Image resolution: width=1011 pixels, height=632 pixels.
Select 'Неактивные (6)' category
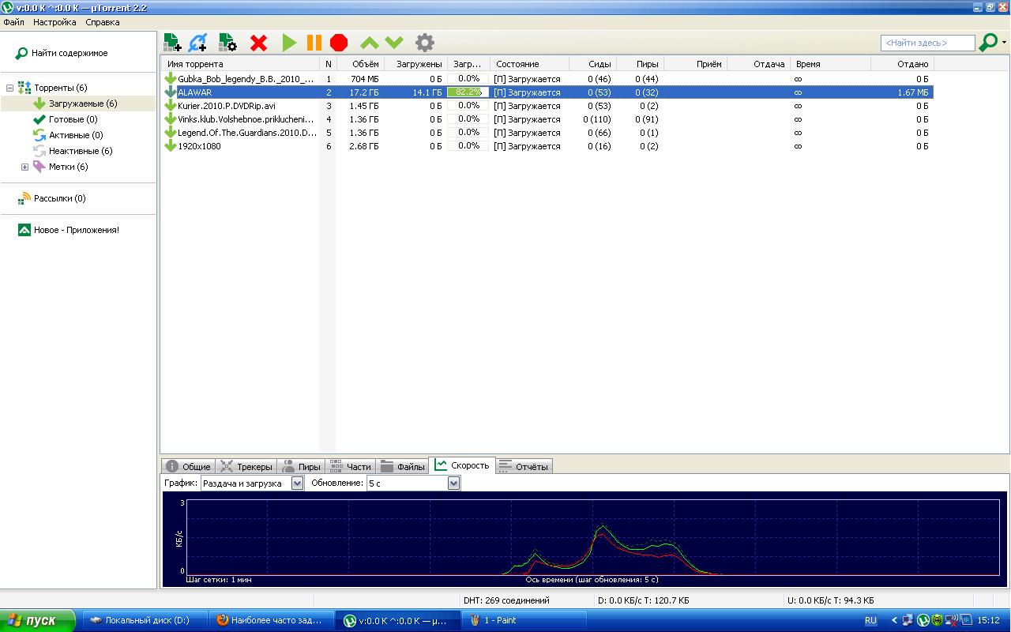[81, 151]
